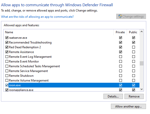Click the scroll up arrow in list

(x=141, y=31)
